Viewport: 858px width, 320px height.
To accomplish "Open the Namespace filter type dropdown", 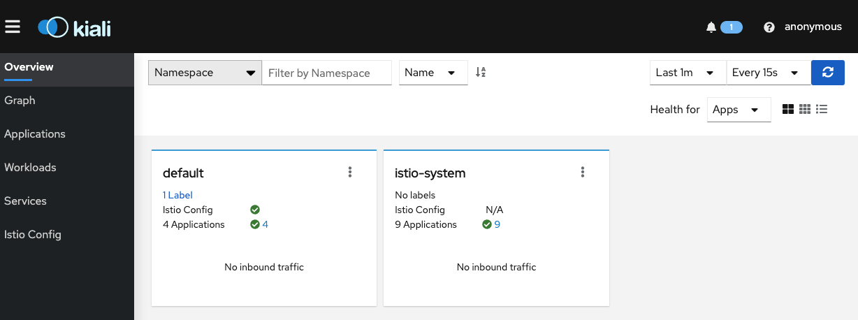I will [205, 73].
